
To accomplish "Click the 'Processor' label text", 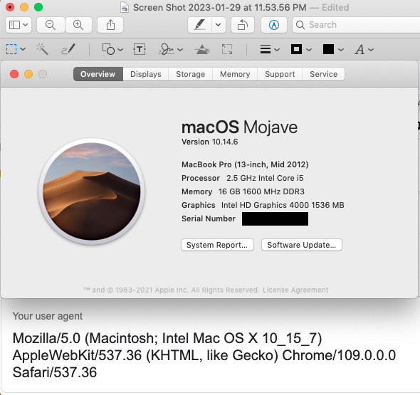I will point(201,178).
